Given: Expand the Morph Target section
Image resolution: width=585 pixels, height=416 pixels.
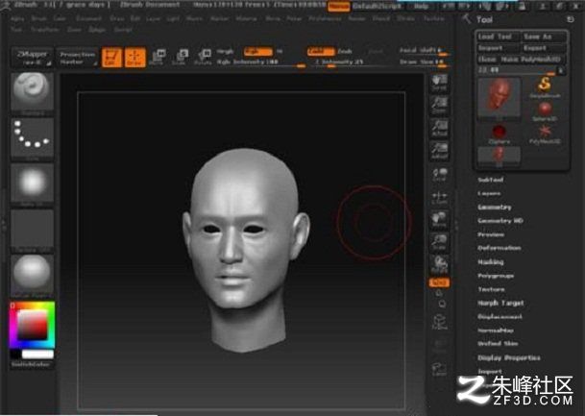Looking at the screenshot, I should (x=500, y=303).
